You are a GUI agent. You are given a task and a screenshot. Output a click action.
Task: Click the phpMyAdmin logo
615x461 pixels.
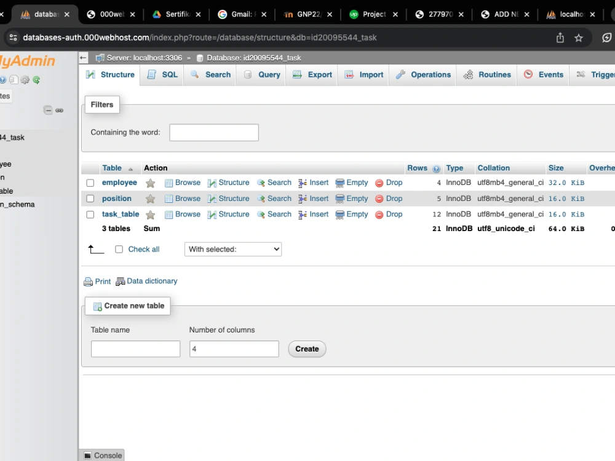(28, 61)
